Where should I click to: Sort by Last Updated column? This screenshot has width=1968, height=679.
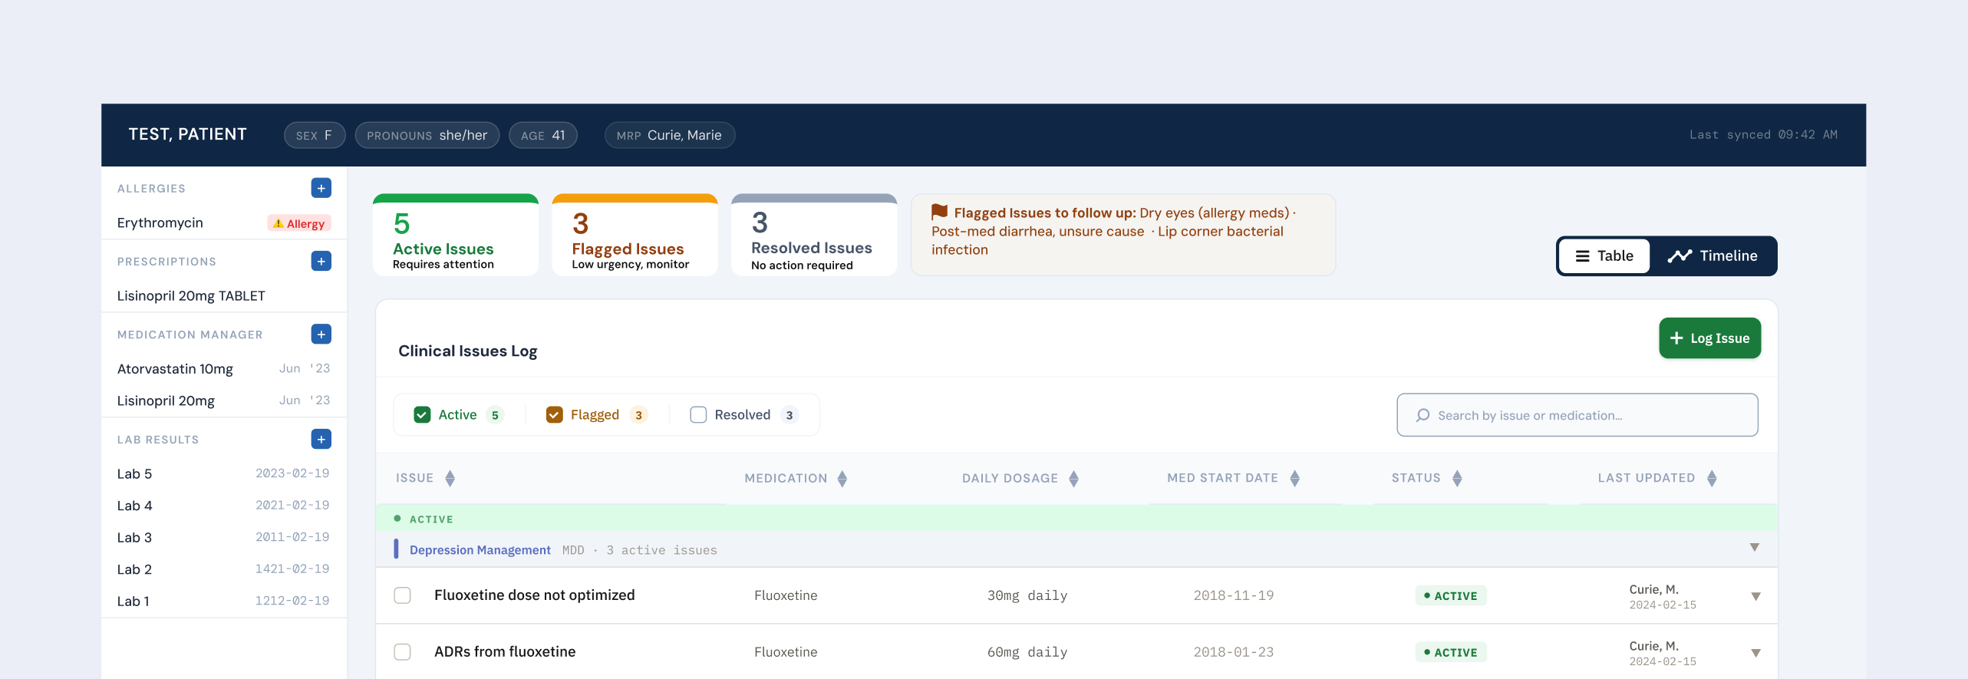tap(1711, 478)
